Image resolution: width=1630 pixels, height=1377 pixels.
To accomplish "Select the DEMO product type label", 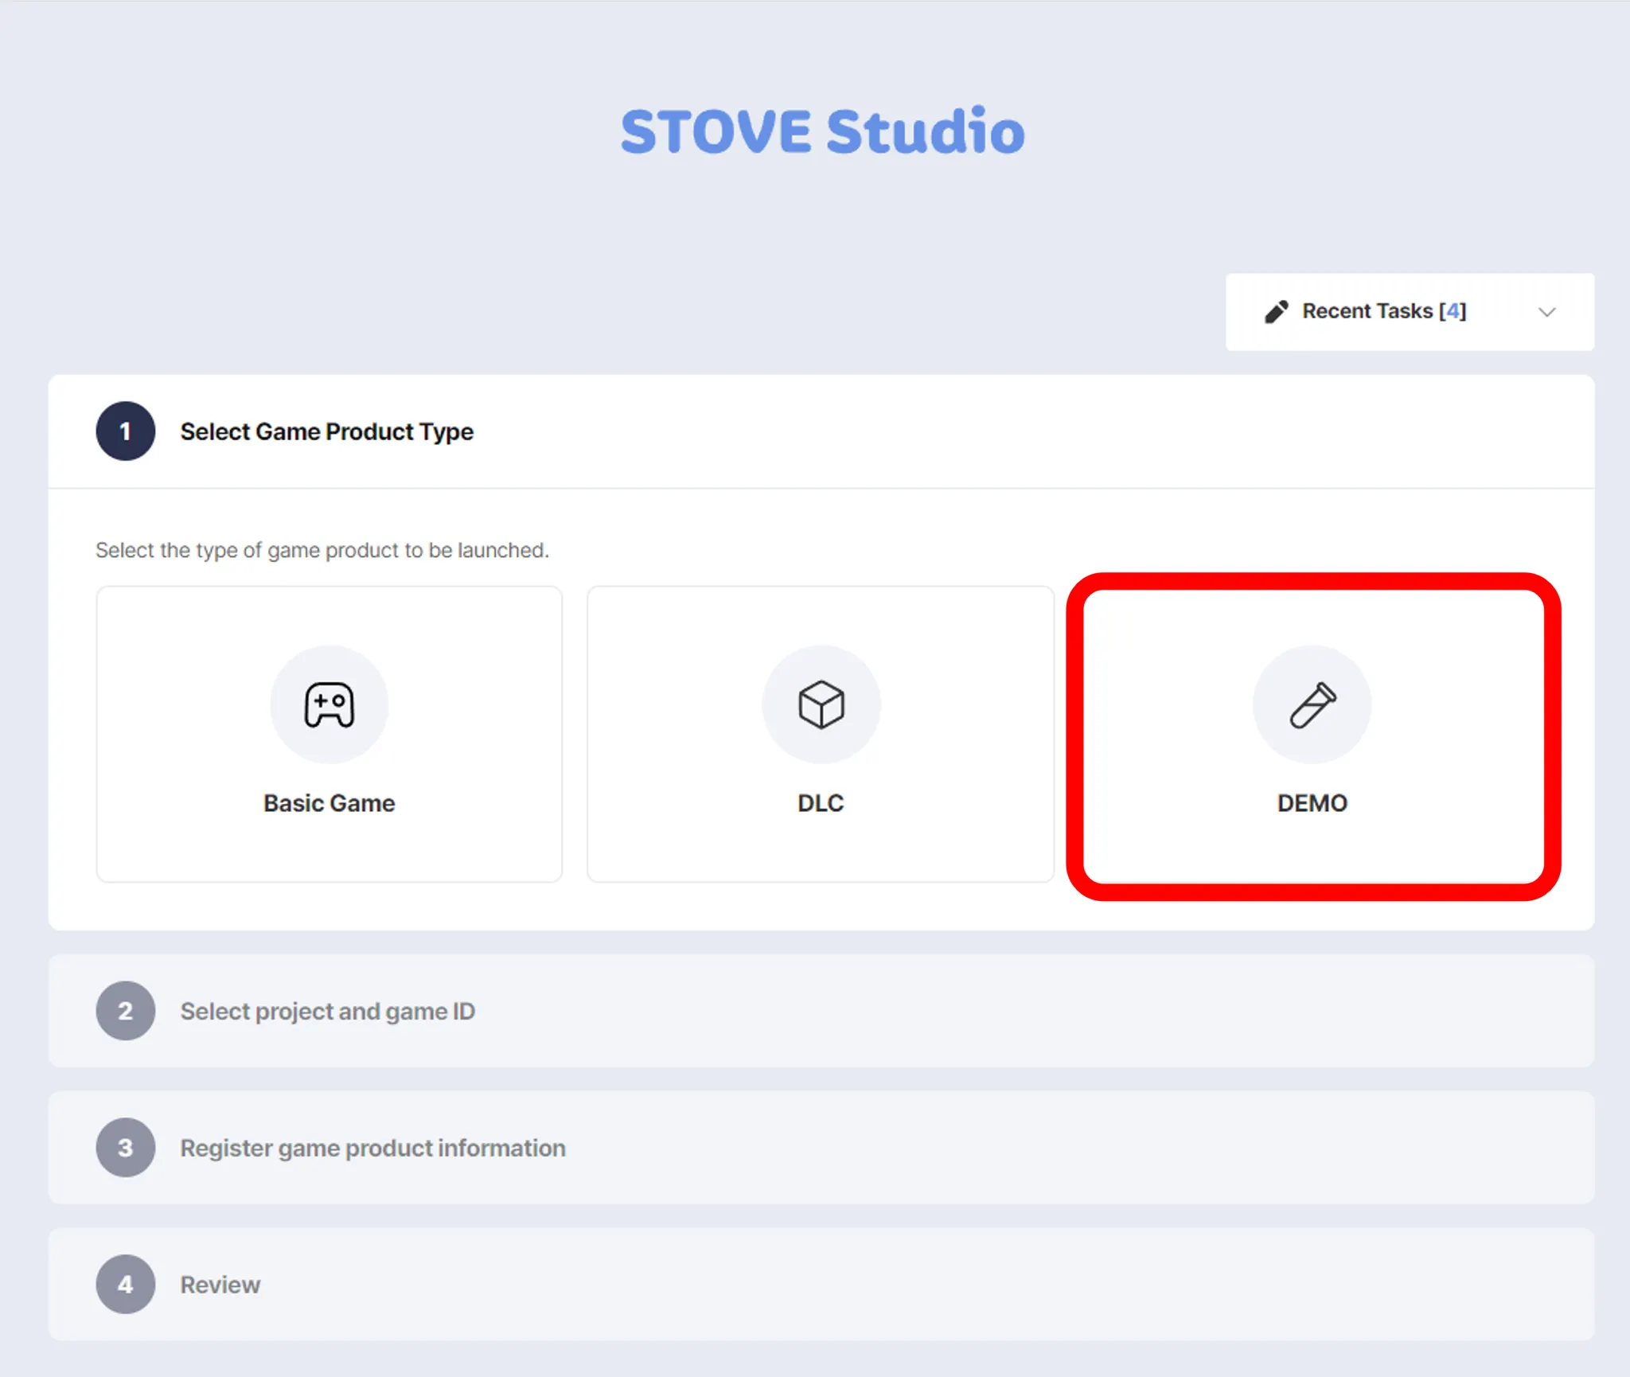I will tap(1312, 803).
